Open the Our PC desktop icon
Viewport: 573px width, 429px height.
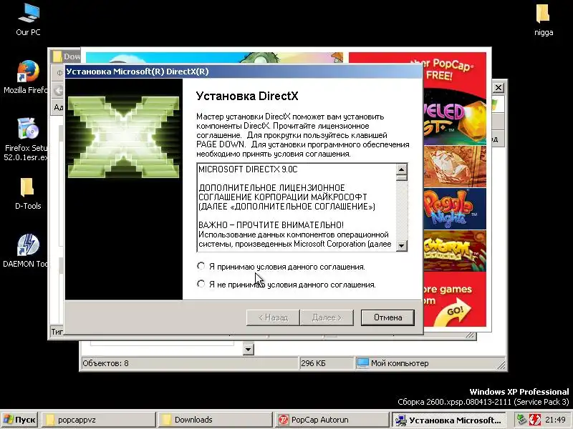pos(28,19)
